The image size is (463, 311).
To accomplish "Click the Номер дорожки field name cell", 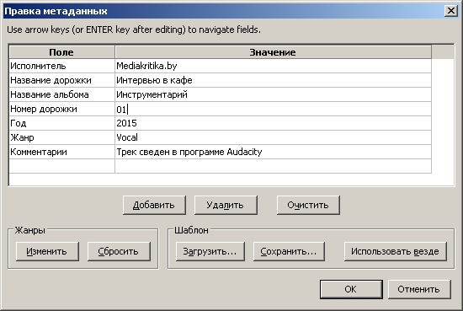I will [x=62, y=109].
